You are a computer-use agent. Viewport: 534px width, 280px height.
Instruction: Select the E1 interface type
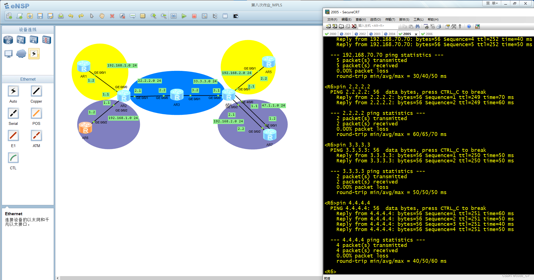pyautogui.click(x=13, y=135)
